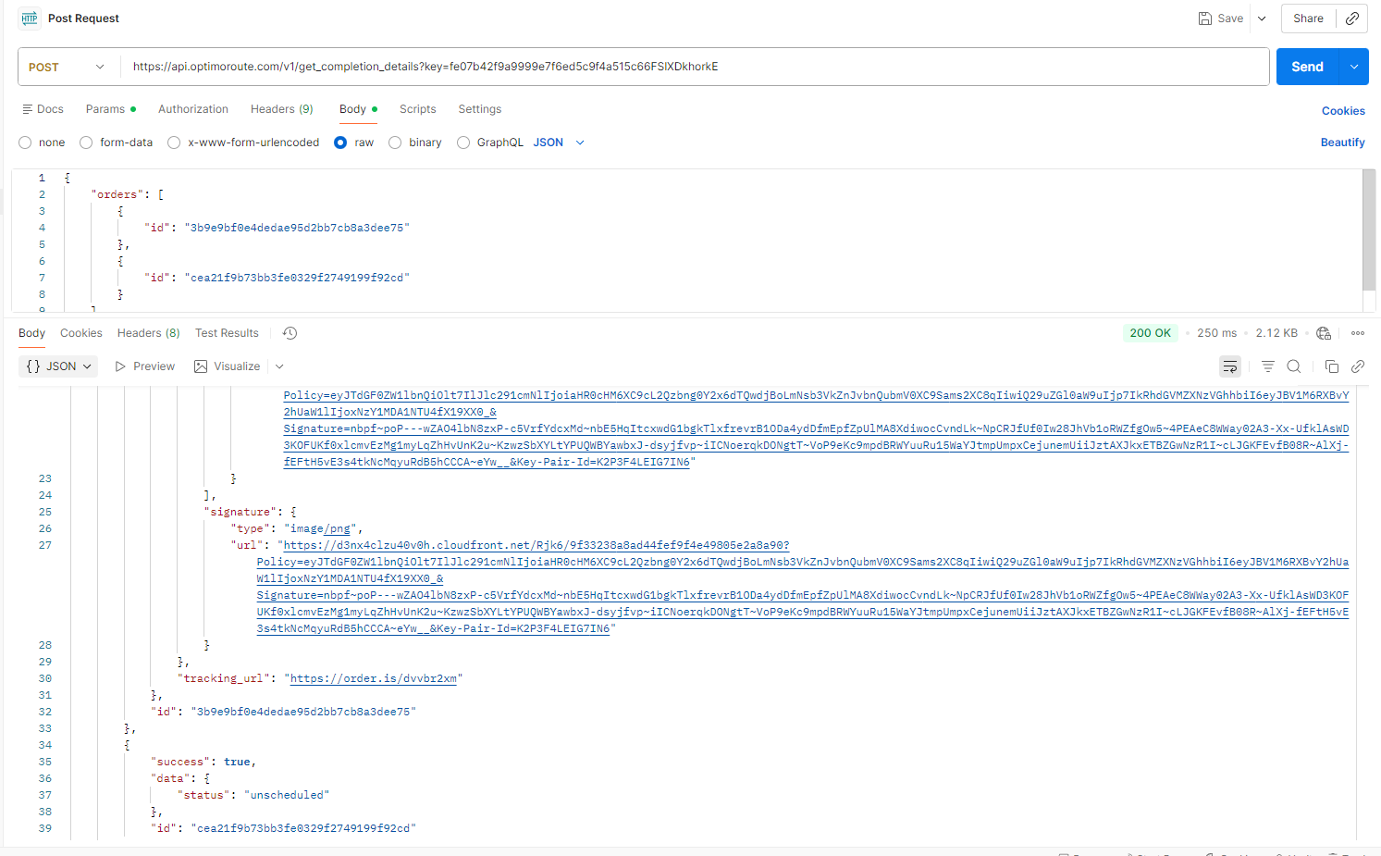
Task: Select the GraphQL radio button
Action: point(463,143)
